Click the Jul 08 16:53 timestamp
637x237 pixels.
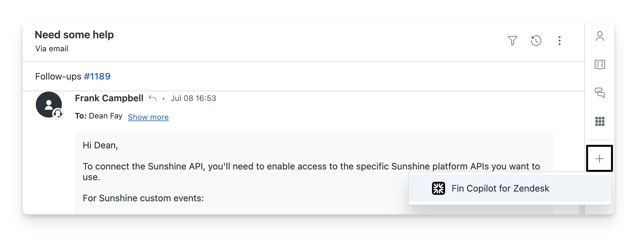point(193,98)
